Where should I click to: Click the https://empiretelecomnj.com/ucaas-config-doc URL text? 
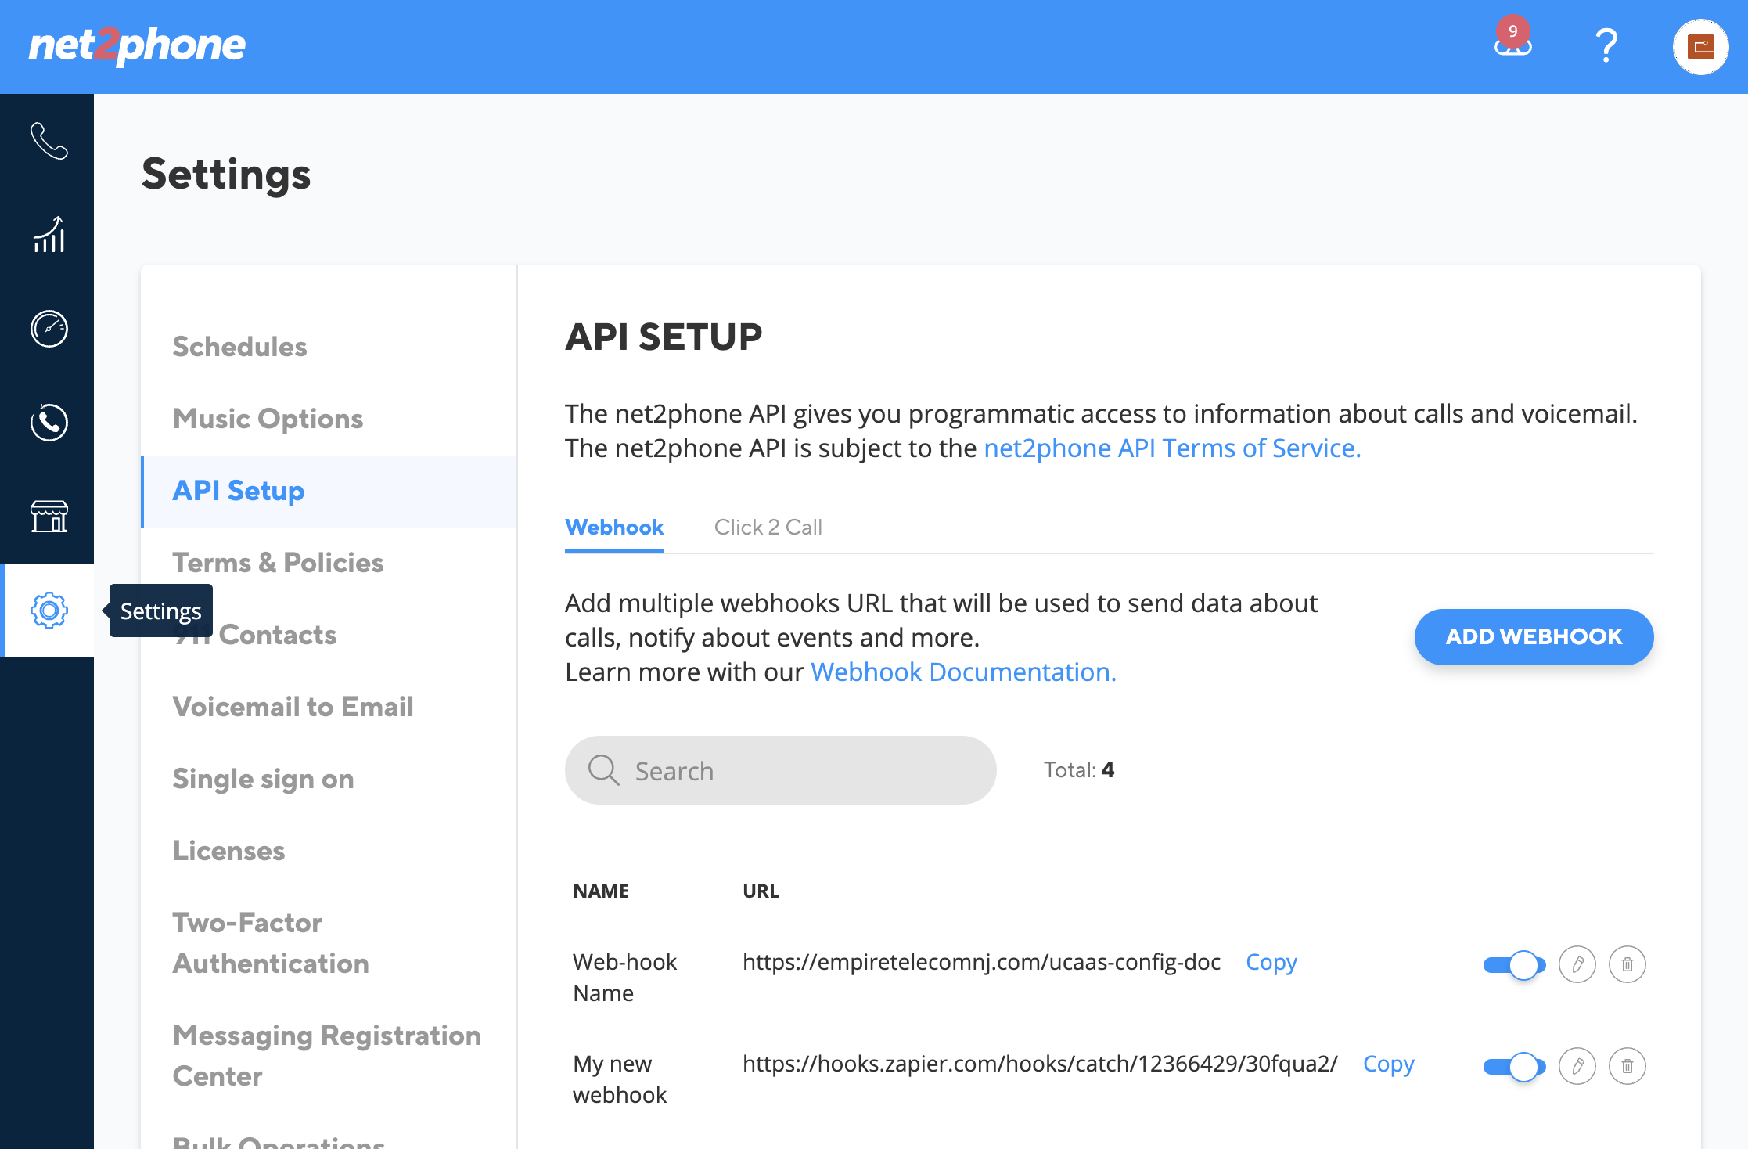pyautogui.click(x=981, y=961)
